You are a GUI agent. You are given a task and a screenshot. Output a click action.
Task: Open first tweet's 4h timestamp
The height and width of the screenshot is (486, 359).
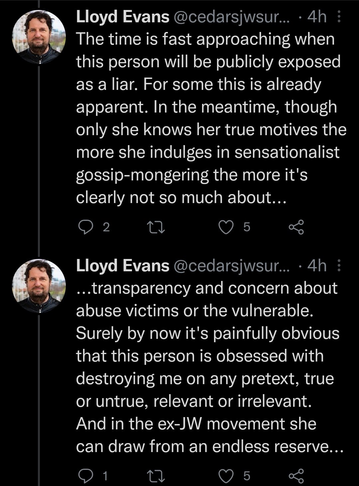[x=317, y=17]
